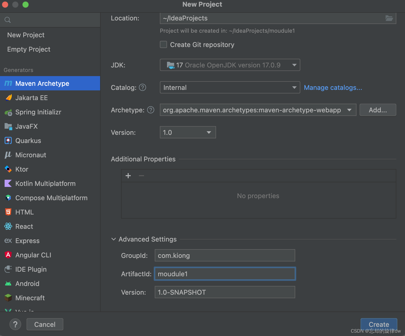Click the ArtifactId field containing moudule1

(225, 274)
